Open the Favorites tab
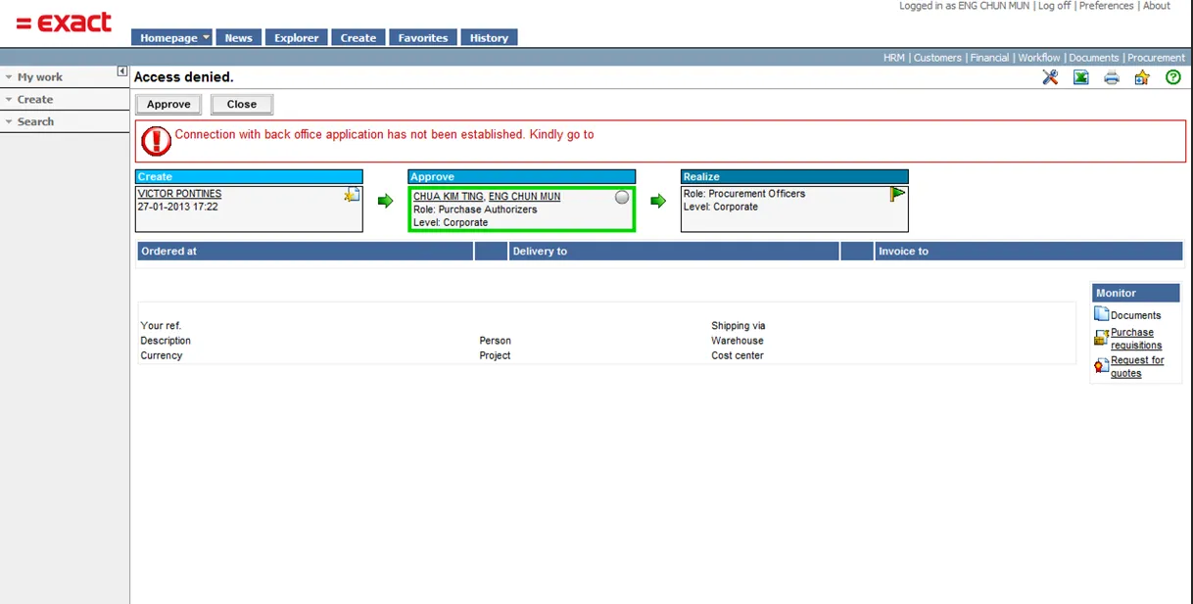Viewport: 1193px width, 604px height. pyautogui.click(x=423, y=38)
